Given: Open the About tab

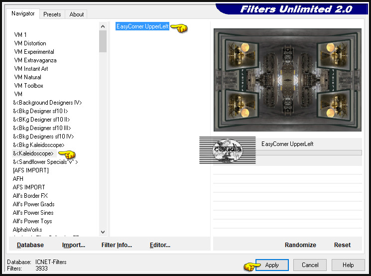Looking at the screenshot, I should coord(76,14).
